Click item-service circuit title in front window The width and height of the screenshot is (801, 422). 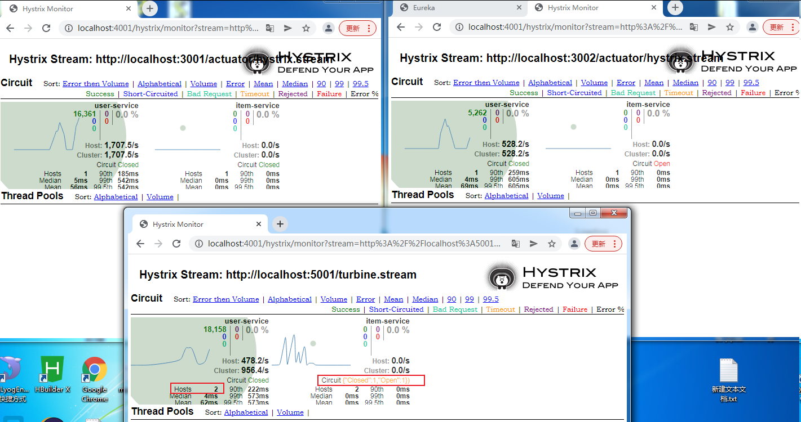pos(388,321)
